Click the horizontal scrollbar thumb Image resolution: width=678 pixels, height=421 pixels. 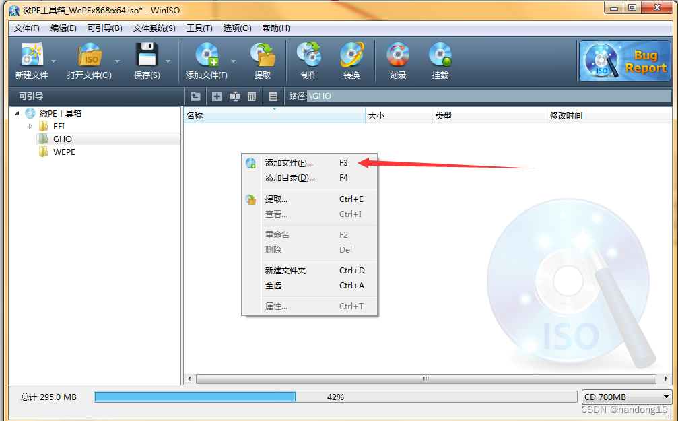[x=426, y=379]
